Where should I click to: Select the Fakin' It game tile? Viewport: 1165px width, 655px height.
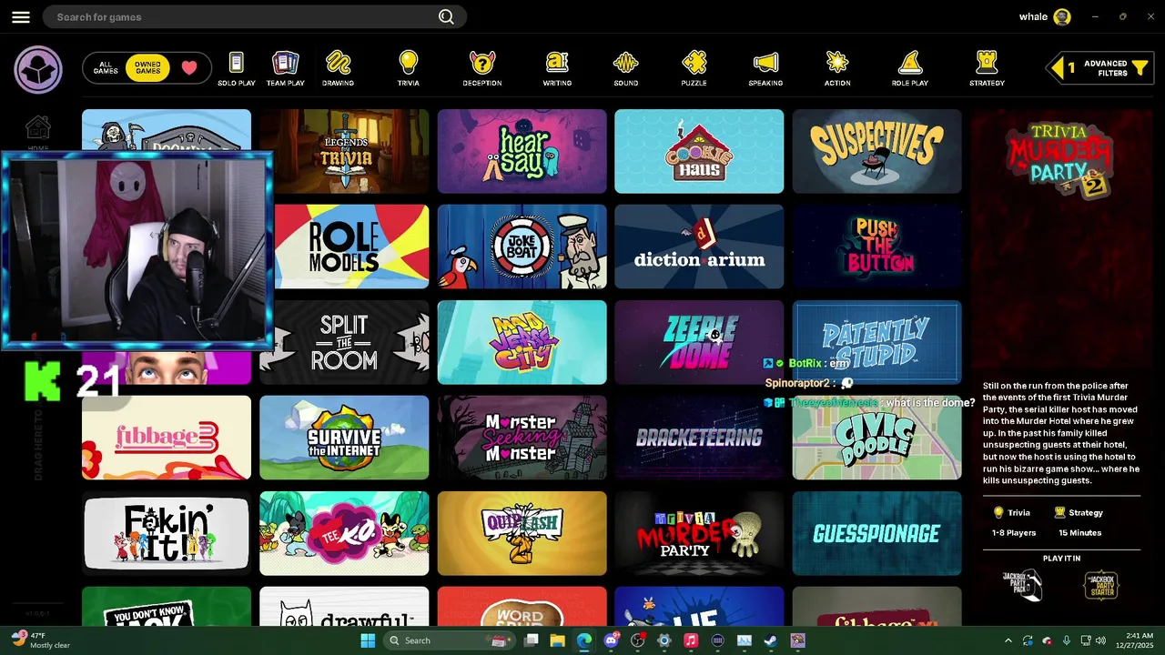point(167,533)
